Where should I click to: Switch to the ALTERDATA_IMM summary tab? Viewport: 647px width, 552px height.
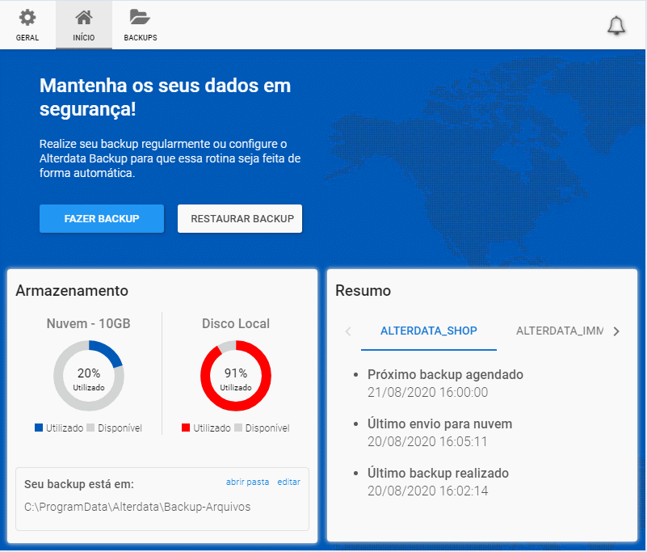click(560, 331)
